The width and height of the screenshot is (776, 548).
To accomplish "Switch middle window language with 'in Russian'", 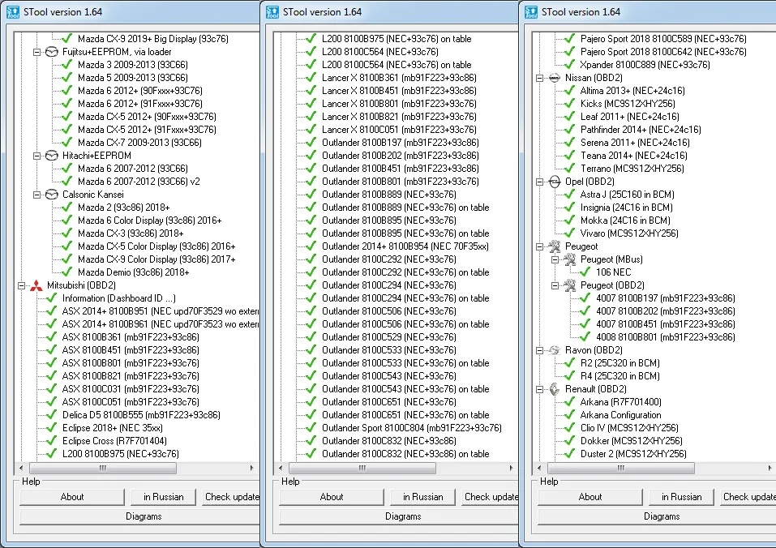I will 422,497.
